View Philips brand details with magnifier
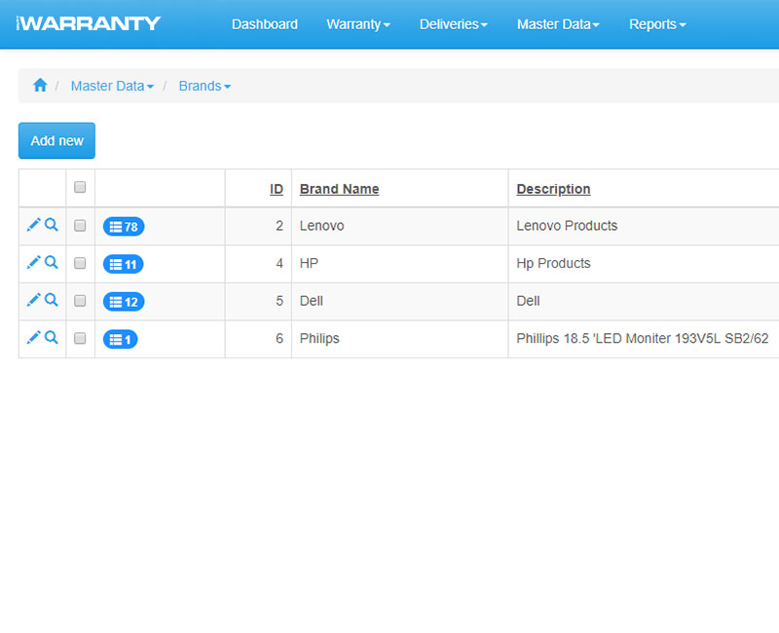 coord(52,338)
